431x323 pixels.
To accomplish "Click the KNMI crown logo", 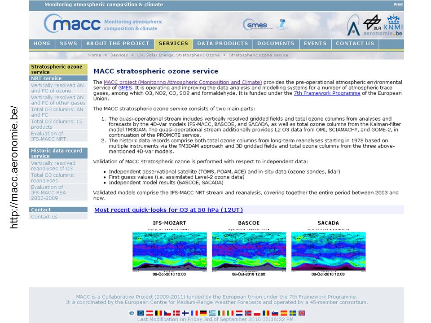I will pyautogui.click(x=393, y=22).
